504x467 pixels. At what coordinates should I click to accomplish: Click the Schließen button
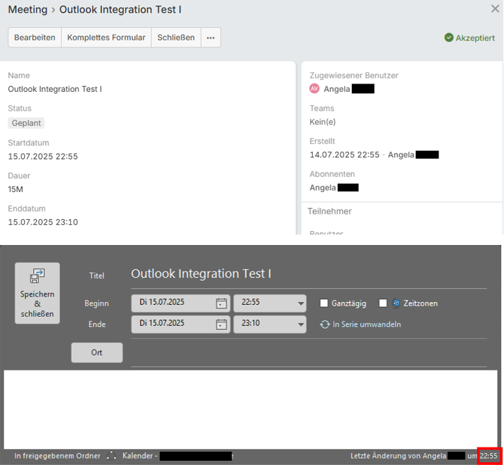[x=176, y=38]
